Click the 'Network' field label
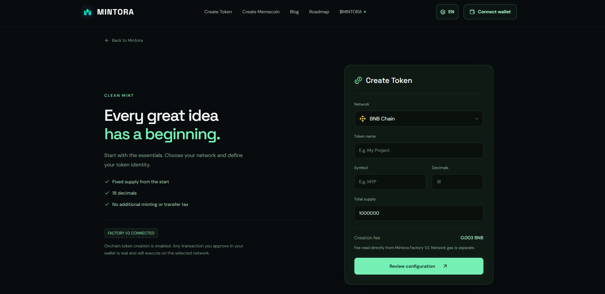This screenshot has height=294, width=605. point(362,104)
